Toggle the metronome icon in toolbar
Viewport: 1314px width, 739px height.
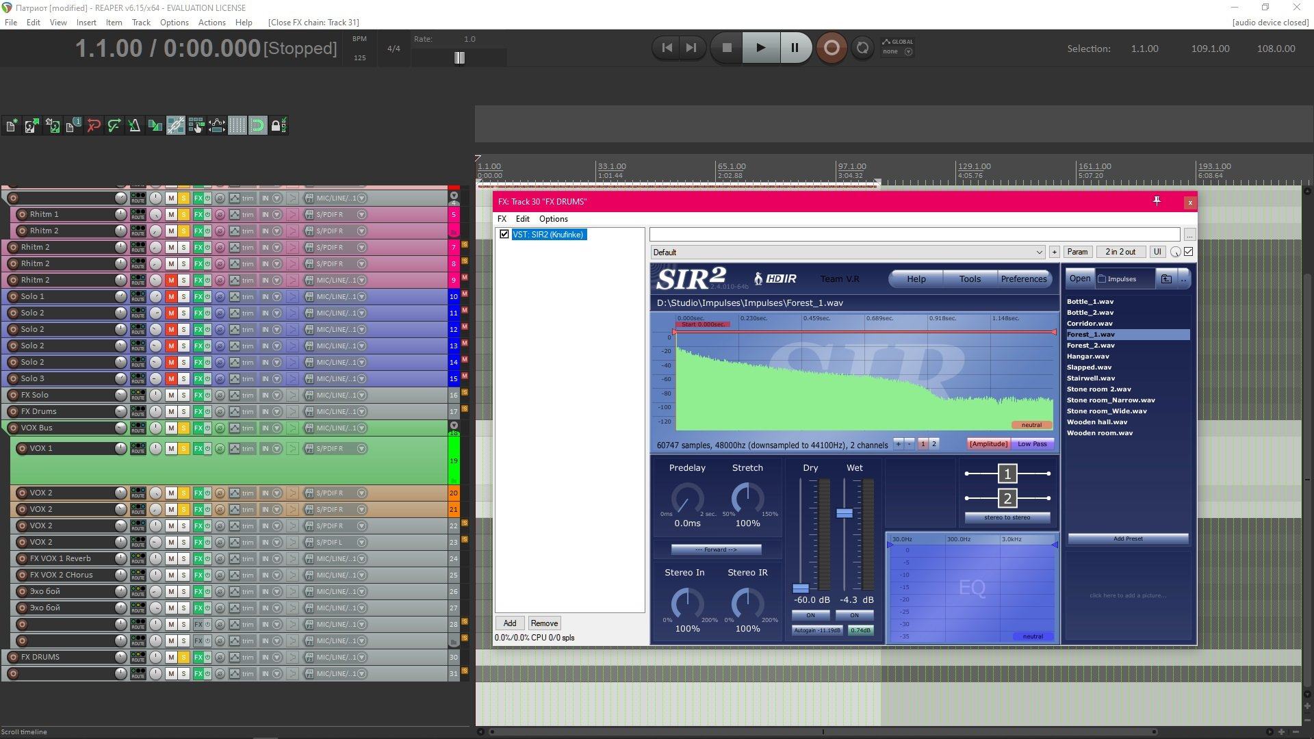point(135,126)
